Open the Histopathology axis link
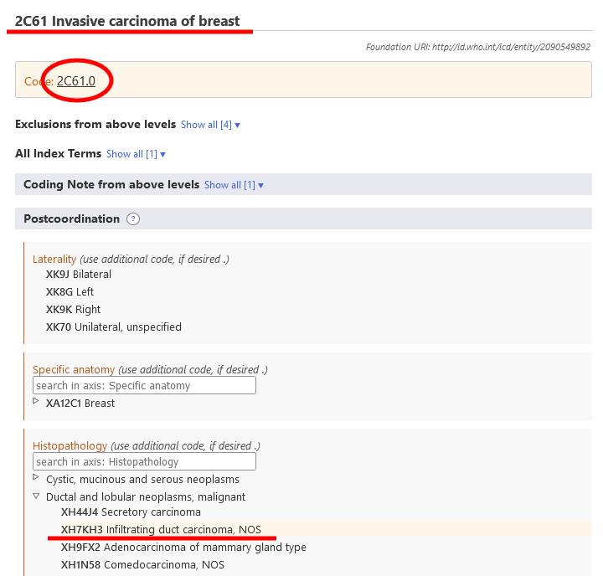Viewport: 603px width, 576px height. pos(70,446)
